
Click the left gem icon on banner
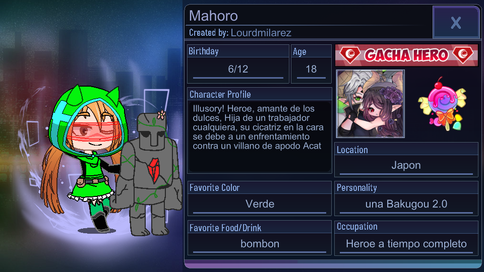click(350, 54)
